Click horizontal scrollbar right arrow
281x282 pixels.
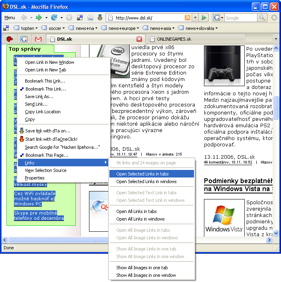point(269,240)
